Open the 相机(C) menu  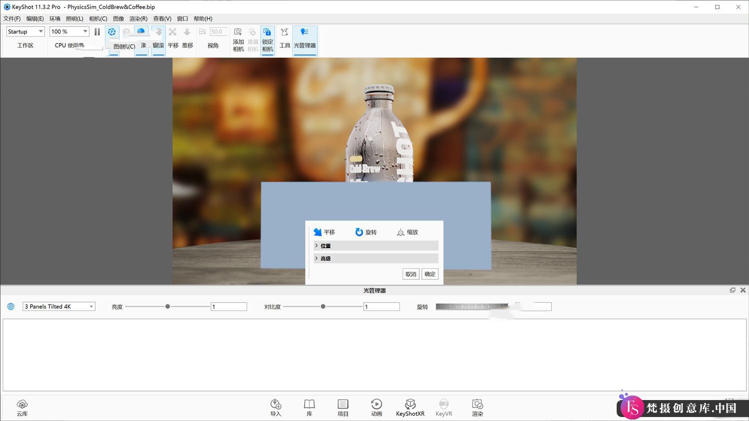pos(98,18)
